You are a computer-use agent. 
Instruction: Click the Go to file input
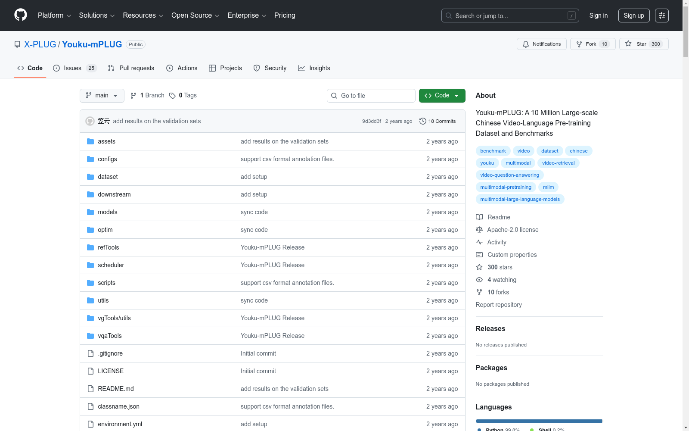coord(371,96)
